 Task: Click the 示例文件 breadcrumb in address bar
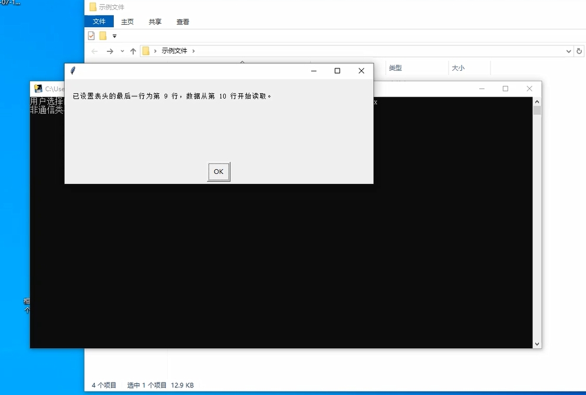coord(174,51)
